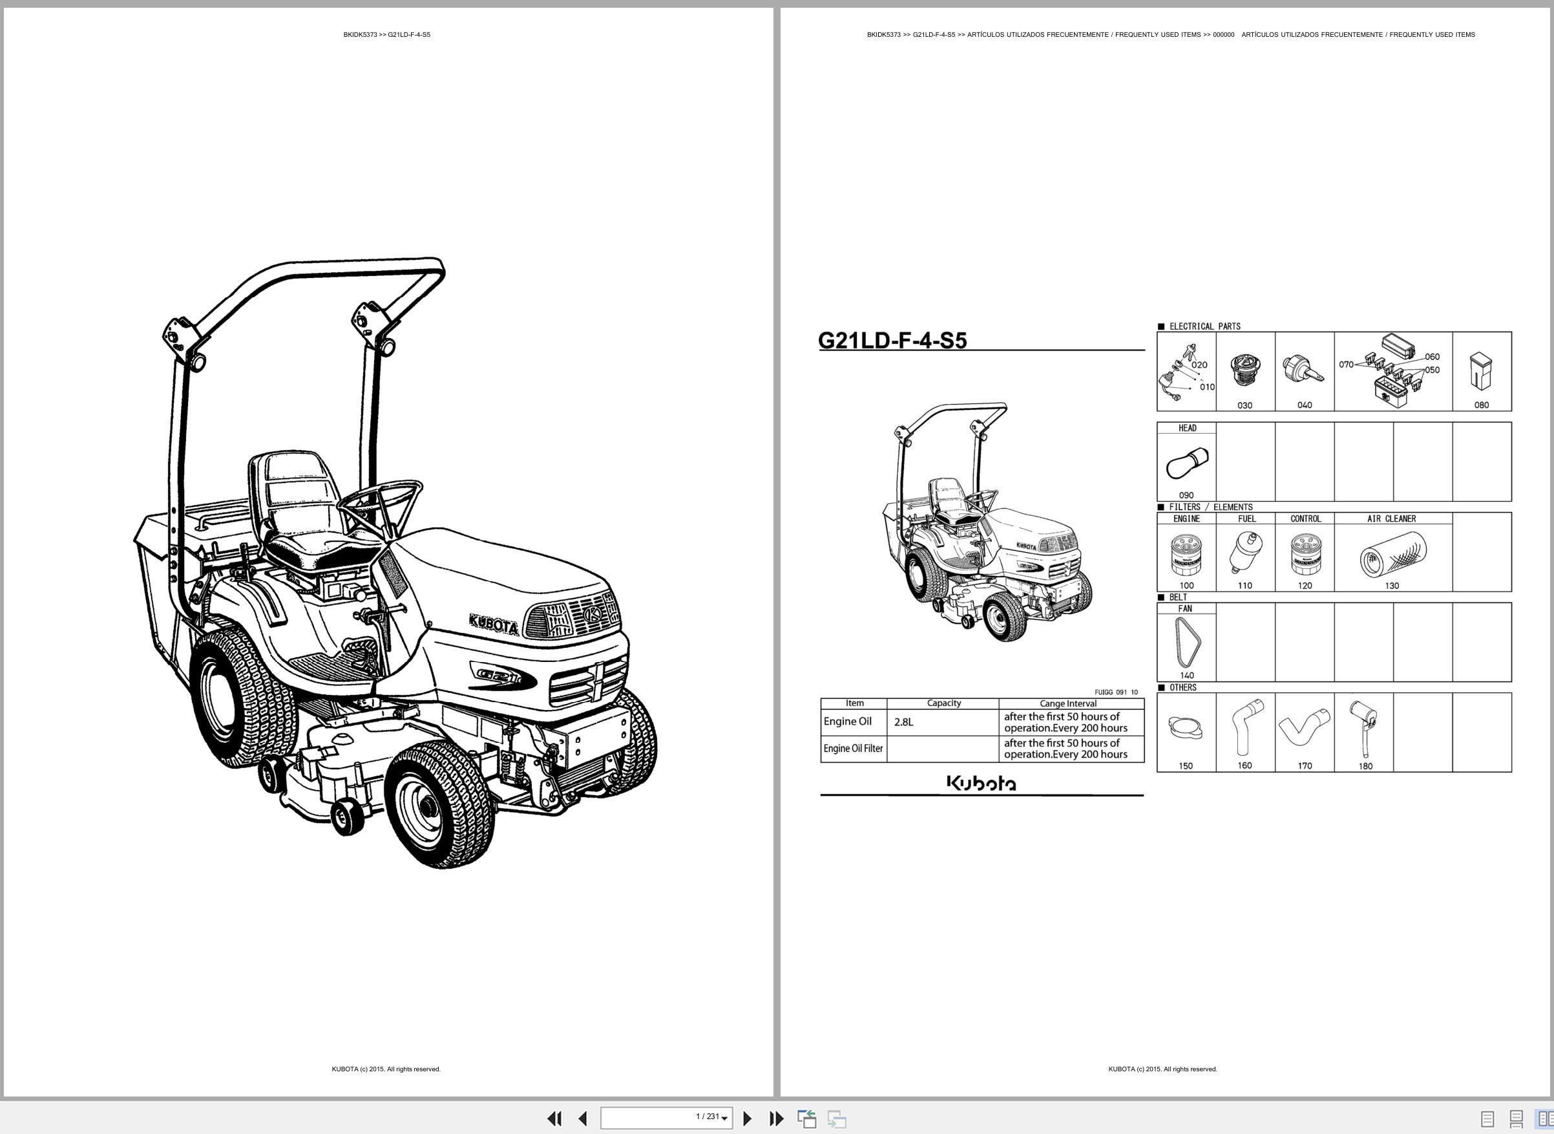1554x1134 pixels.
Task: Go to the next page
Action: tap(748, 1118)
